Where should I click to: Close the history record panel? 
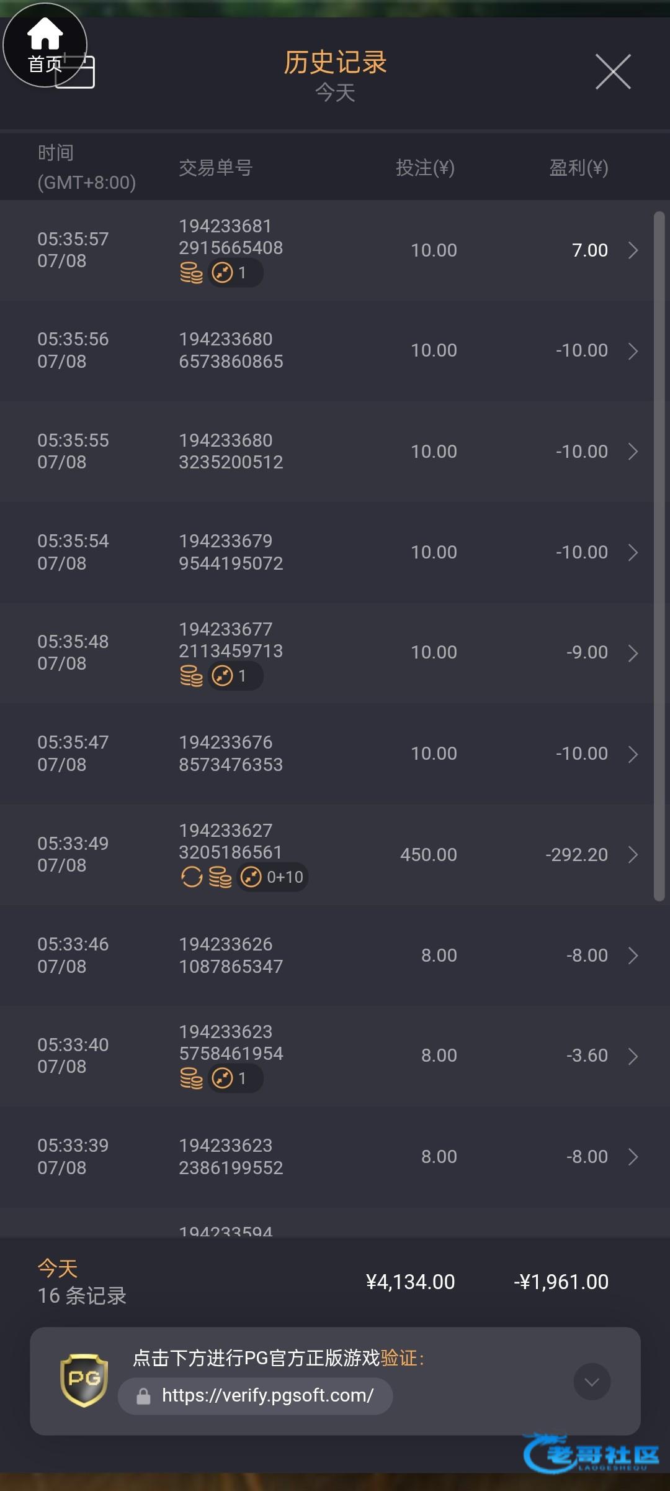613,71
